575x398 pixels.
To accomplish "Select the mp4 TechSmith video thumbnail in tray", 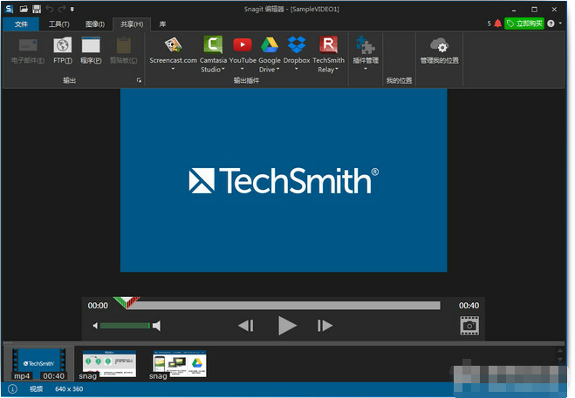I will tap(39, 364).
